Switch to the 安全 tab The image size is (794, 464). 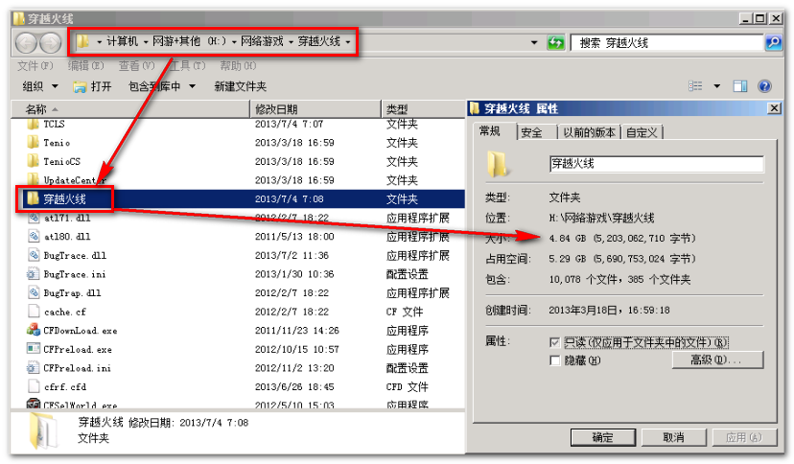[531, 132]
